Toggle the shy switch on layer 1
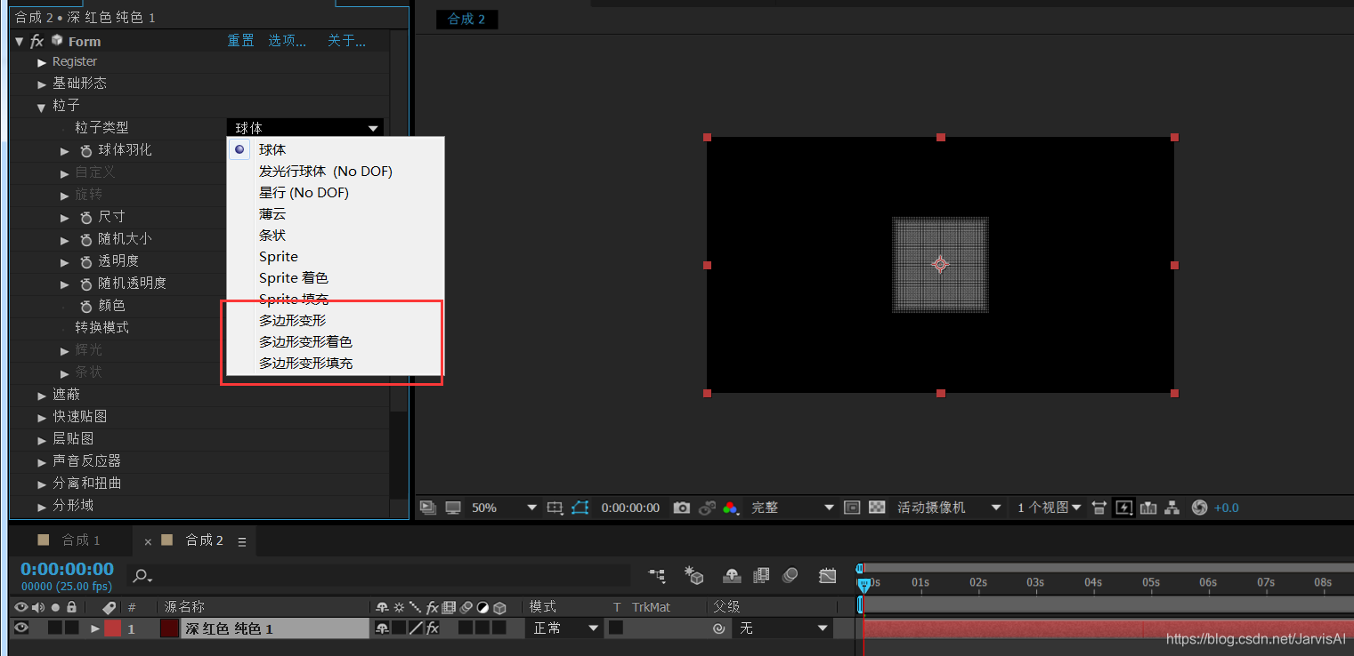This screenshot has width=1354, height=656. (382, 628)
